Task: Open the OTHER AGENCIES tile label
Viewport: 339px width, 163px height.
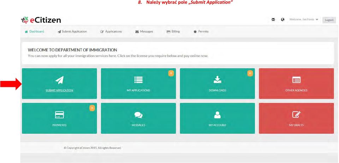Action: click(296, 90)
